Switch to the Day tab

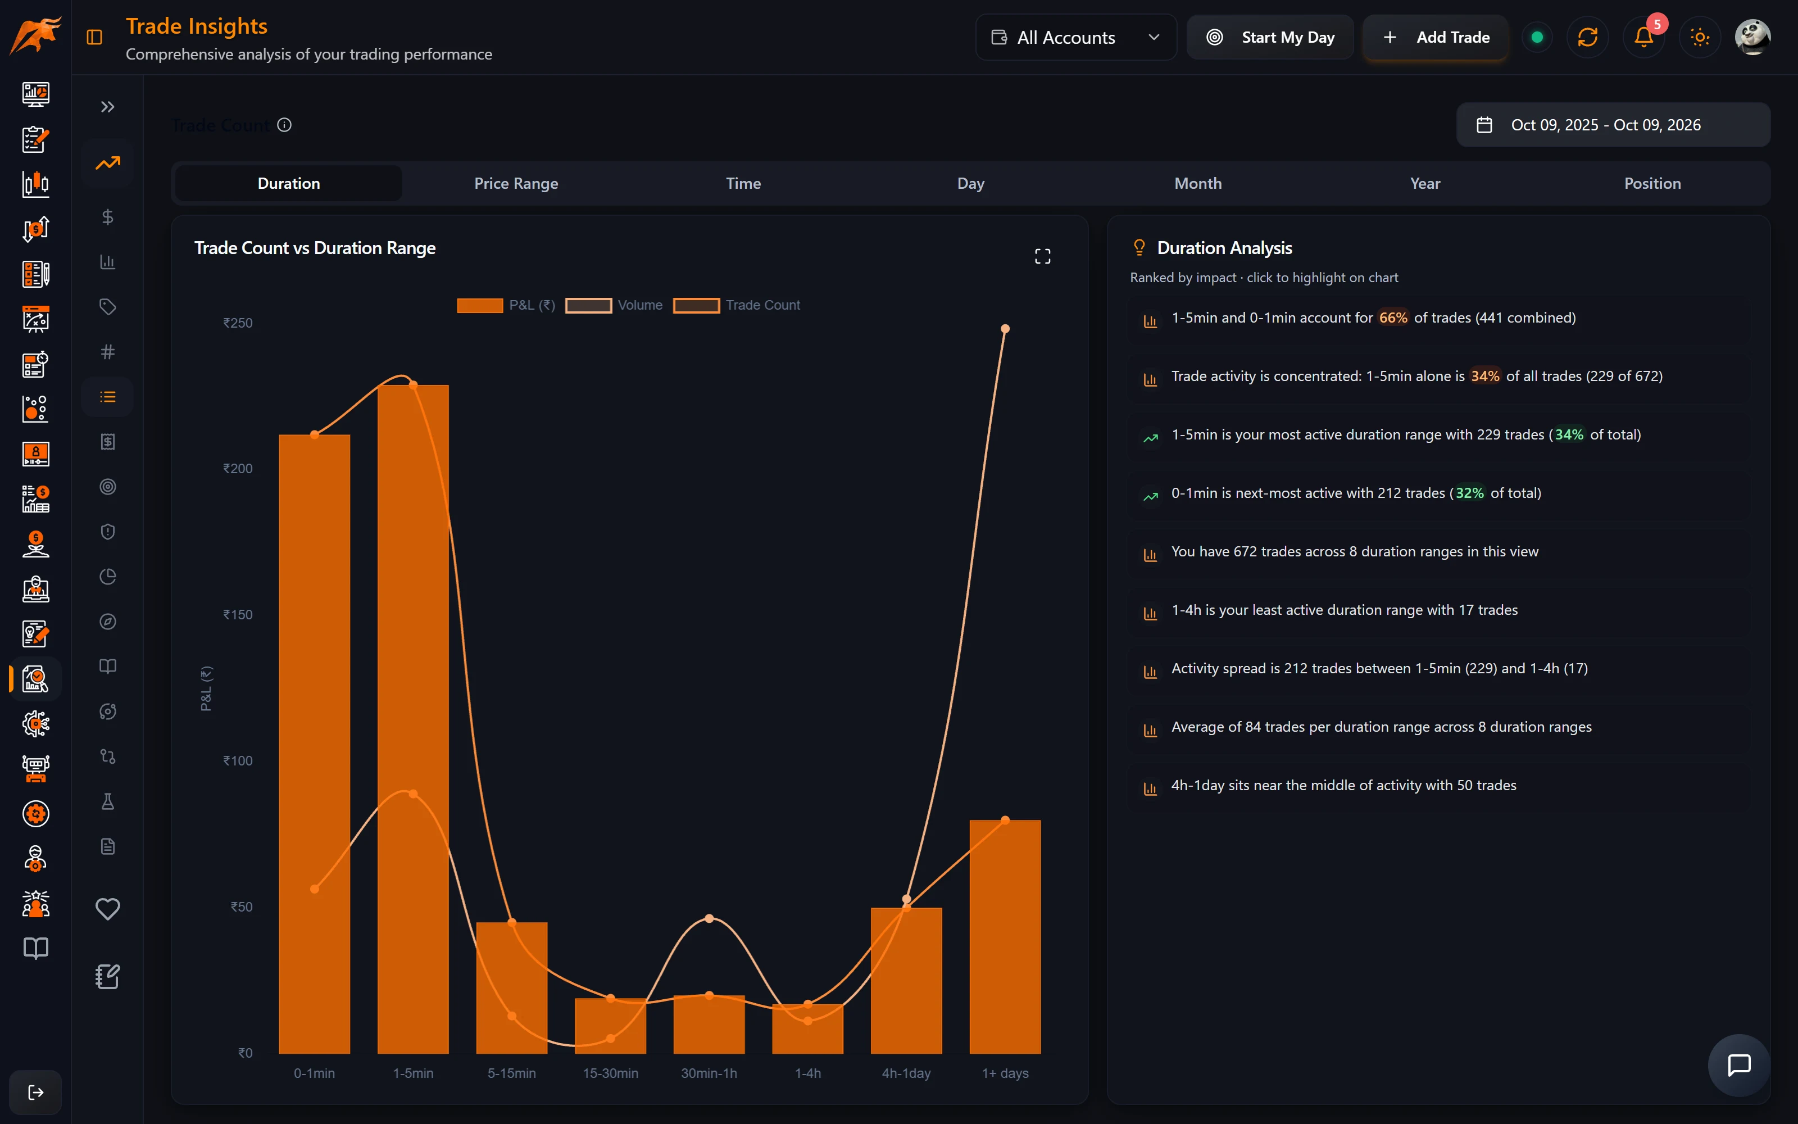(x=970, y=184)
